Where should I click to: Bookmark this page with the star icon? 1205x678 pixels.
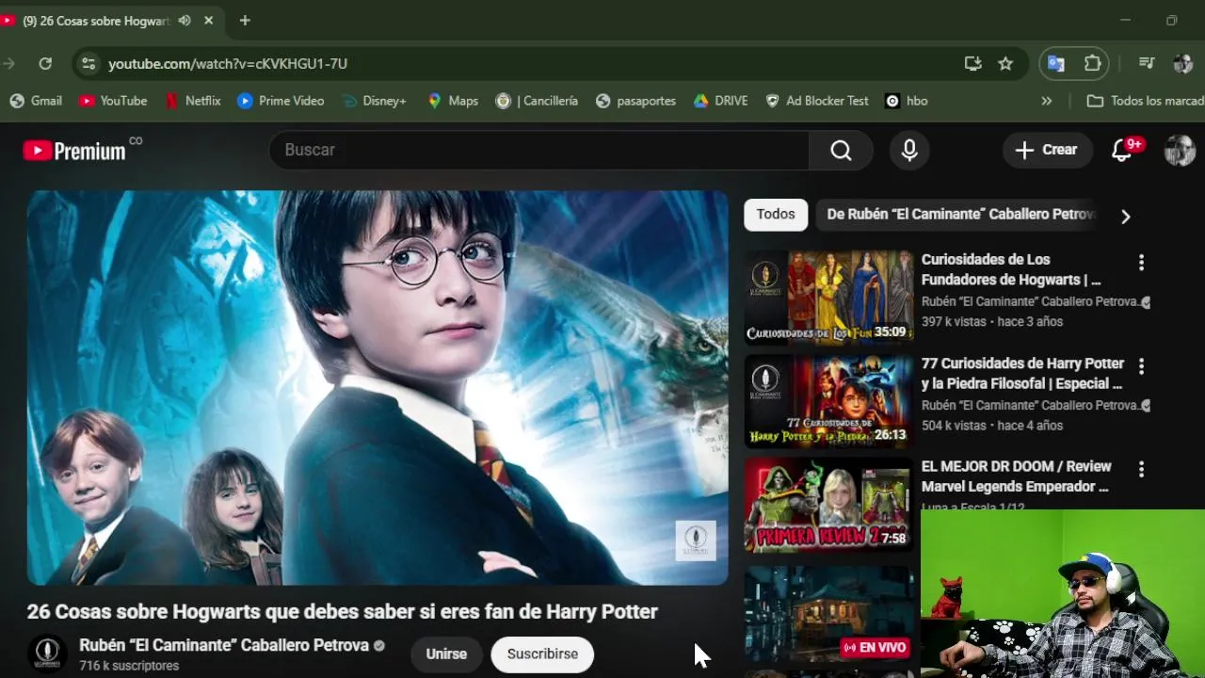pyautogui.click(x=1005, y=64)
